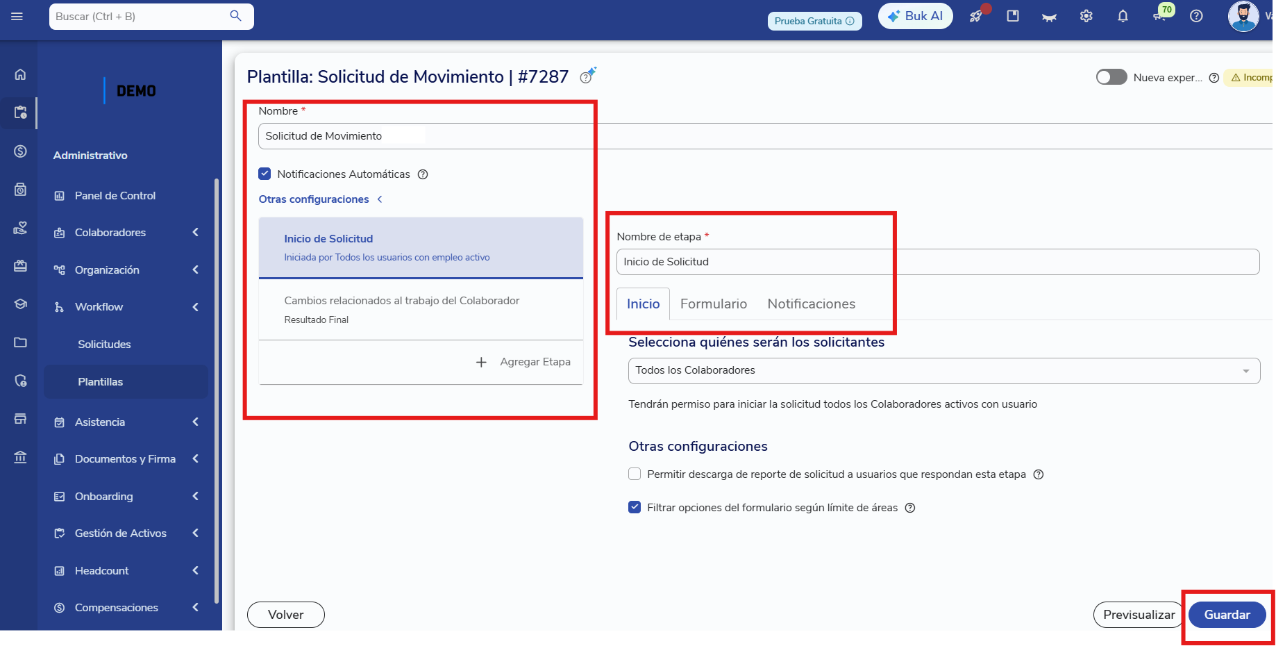Focus the Buscar search box

click(x=151, y=17)
